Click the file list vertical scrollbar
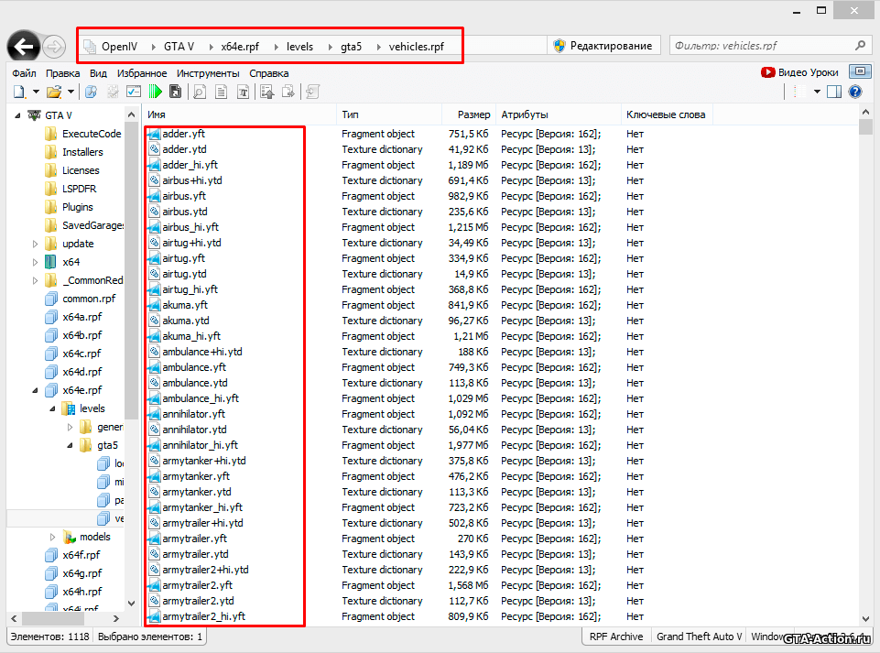This screenshot has height=653, width=880. coord(865,365)
